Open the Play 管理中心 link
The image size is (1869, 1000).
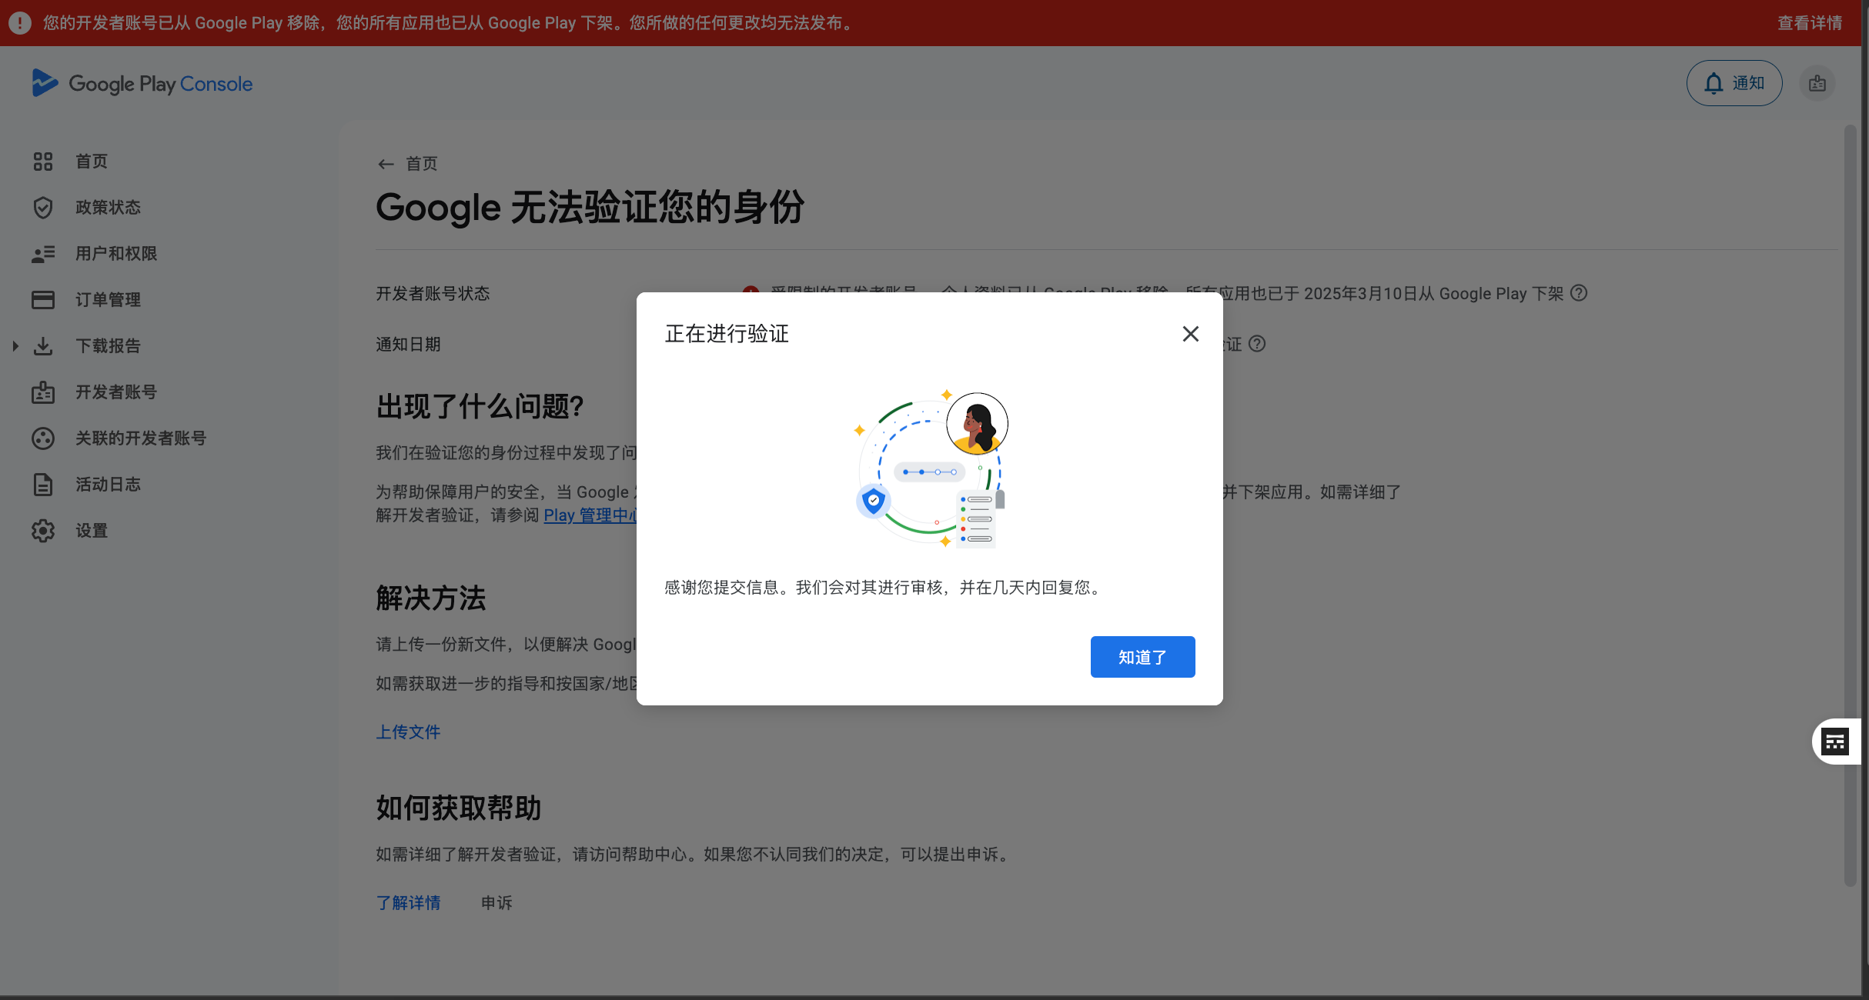[593, 515]
